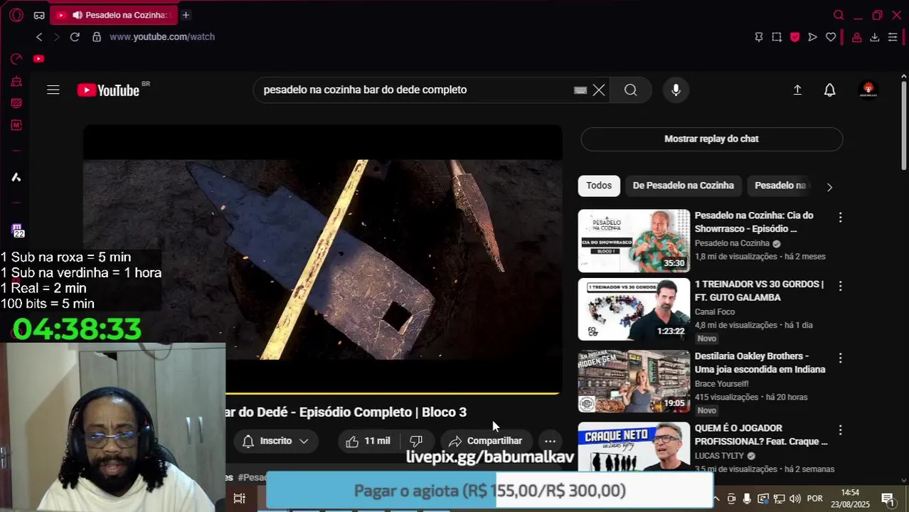Open browser downloads icon
This screenshot has width=909, height=512.
(875, 37)
